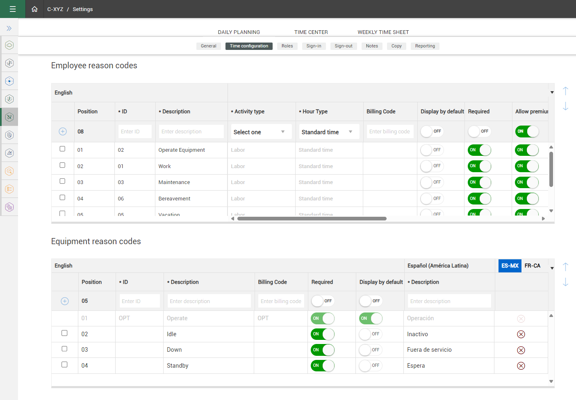The width and height of the screenshot is (576, 400).
Task: Toggle Required switch for Maintenance row
Action: [x=479, y=182]
